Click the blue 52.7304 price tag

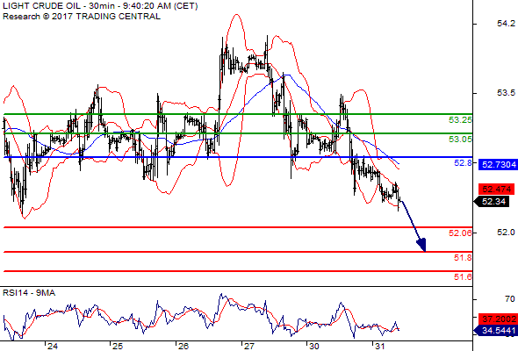pyautogui.click(x=498, y=164)
